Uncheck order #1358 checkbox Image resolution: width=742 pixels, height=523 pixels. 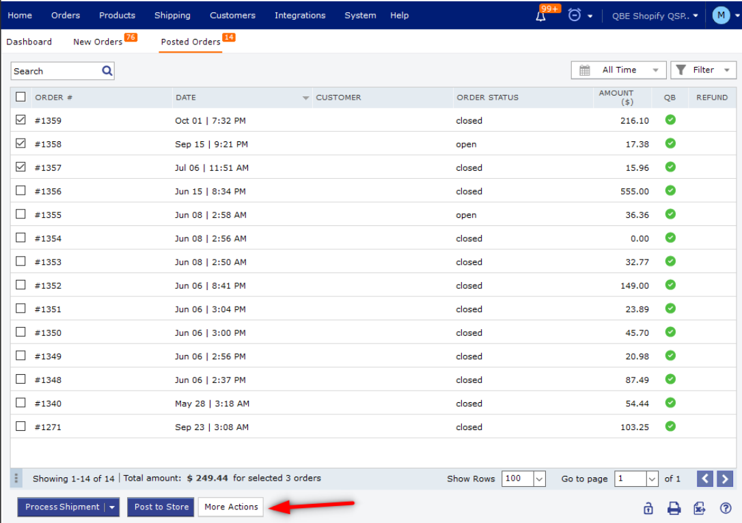tap(20, 143)
